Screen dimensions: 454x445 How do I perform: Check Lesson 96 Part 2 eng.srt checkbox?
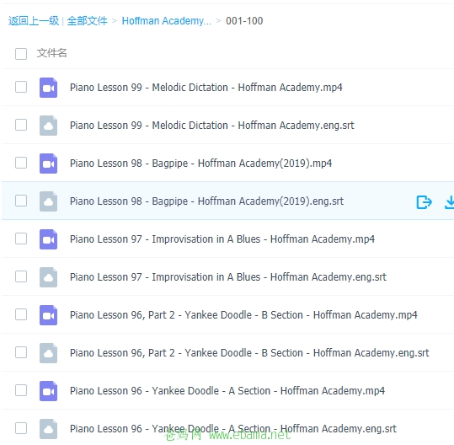click(21, 352)
